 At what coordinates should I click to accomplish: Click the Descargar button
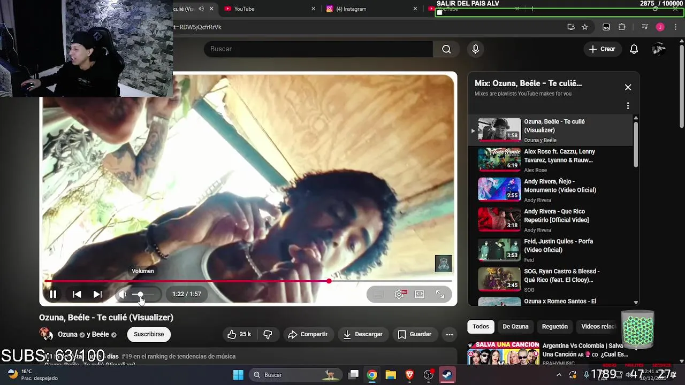click(x=363, y=334)
